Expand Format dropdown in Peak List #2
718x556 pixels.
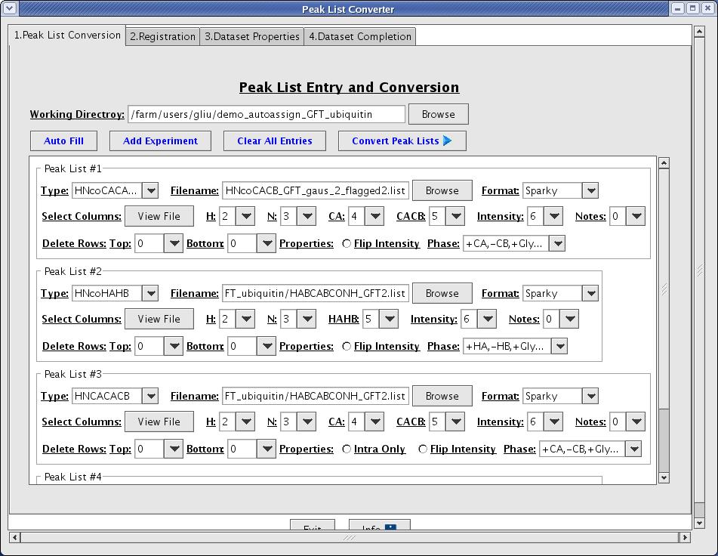590,294
